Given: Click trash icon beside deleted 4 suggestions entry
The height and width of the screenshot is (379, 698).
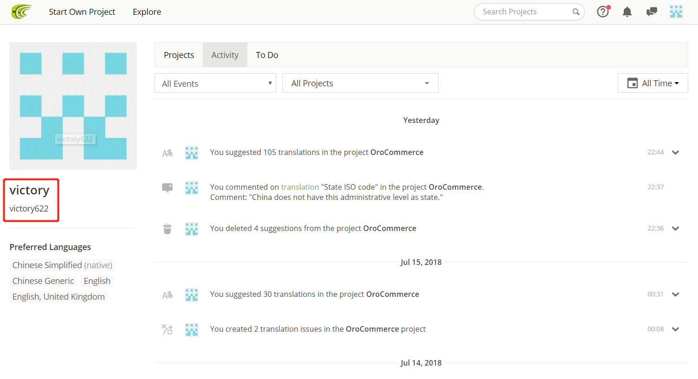Looking at the screenshot, I should click(167, 229).
